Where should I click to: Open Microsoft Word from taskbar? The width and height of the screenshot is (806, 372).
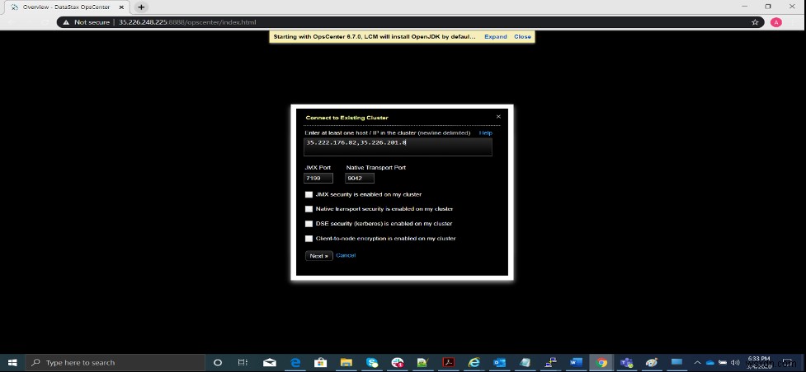coord(576,362)
